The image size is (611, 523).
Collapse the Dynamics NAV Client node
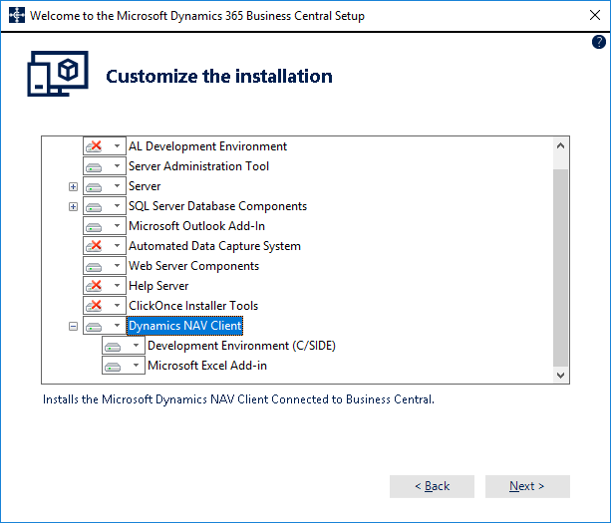tap(73, 326)
